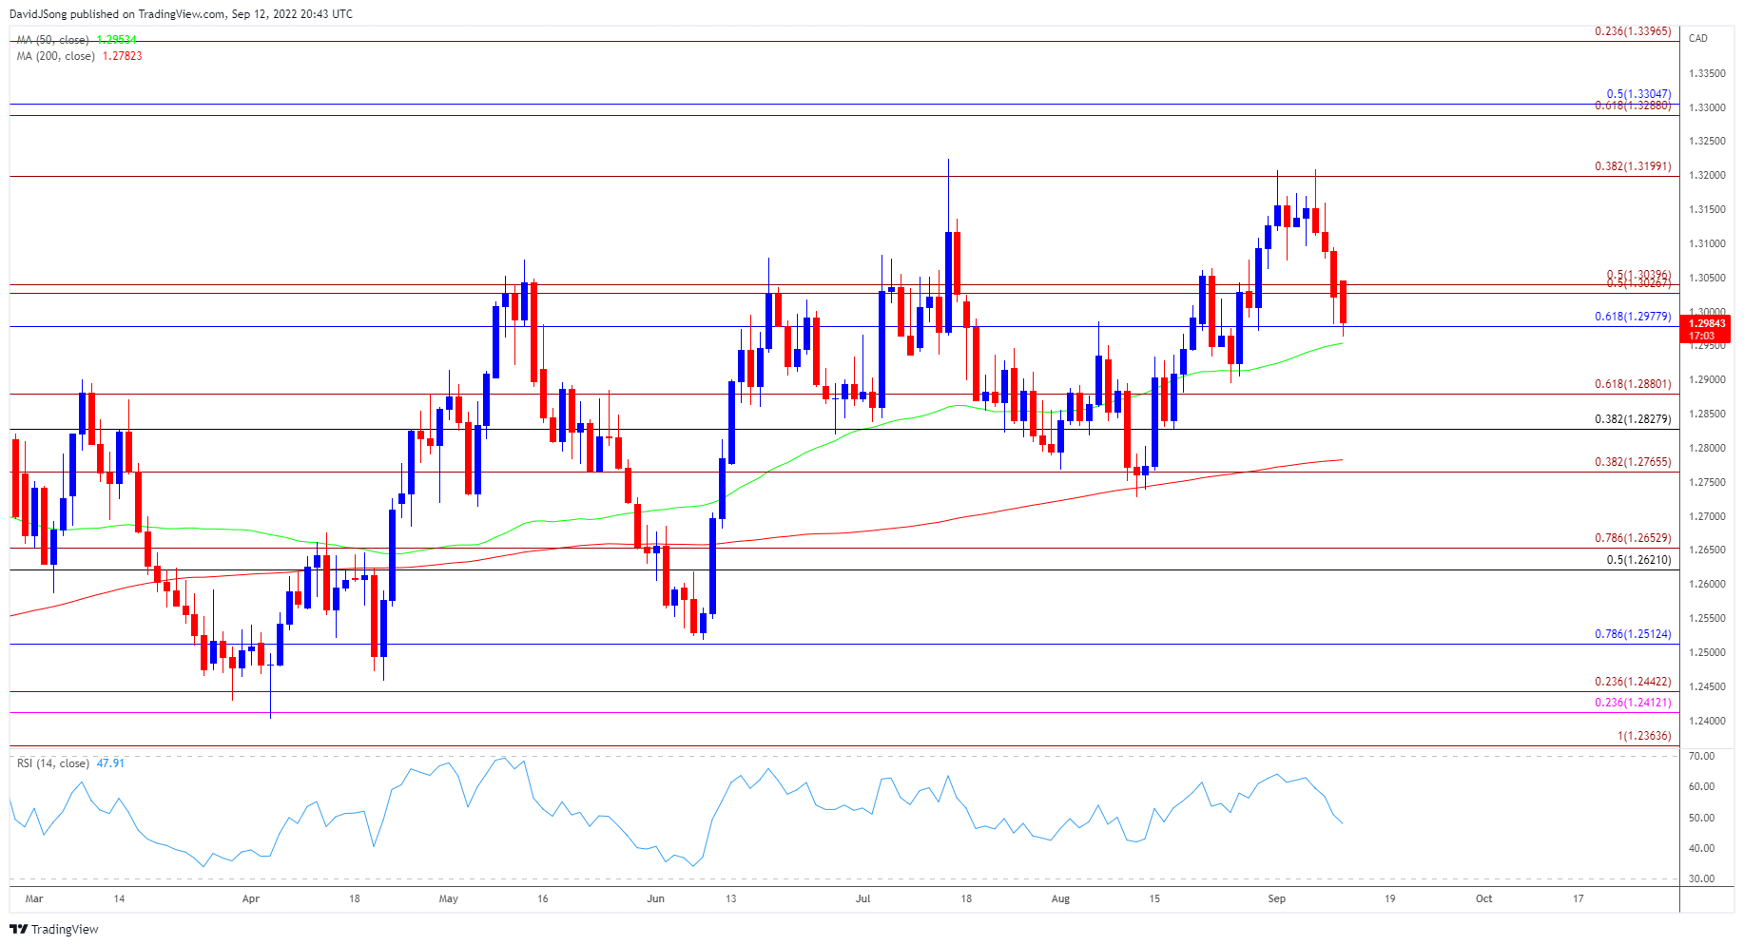Click the Oct date on time axis
The width and height of the screenshot is (1744, 946).
pyautogui.click(x=1484, y=898)
